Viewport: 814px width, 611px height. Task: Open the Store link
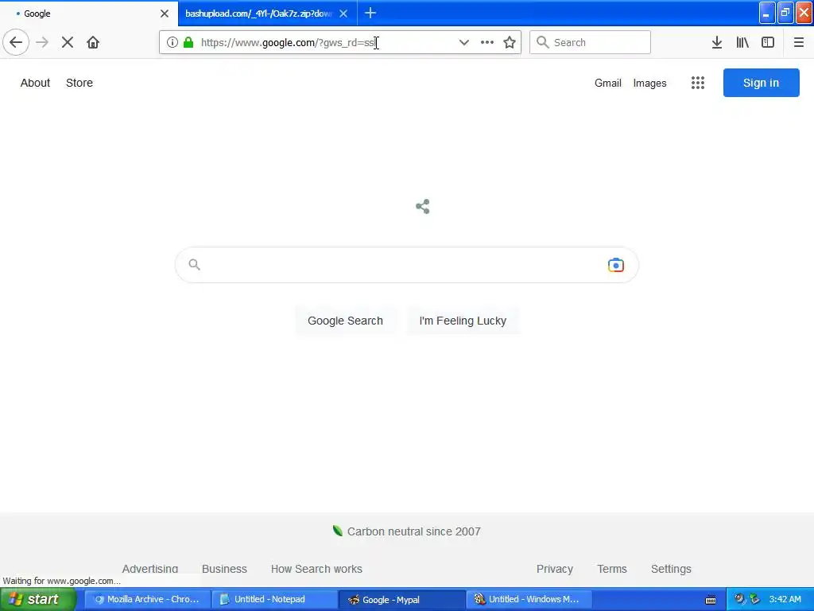pyautogui.click(x=79, y=83)
